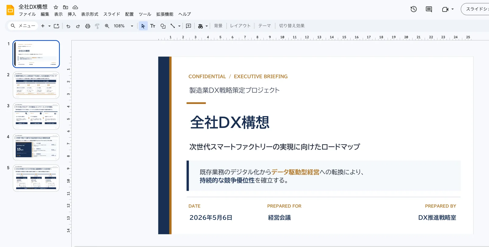Click the 切り替え効果 button
The height and width of the screenshot is (247, 489).
tap(292, 26)
